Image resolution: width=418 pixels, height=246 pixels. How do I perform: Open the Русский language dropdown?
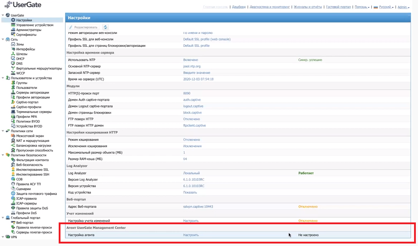384,7
